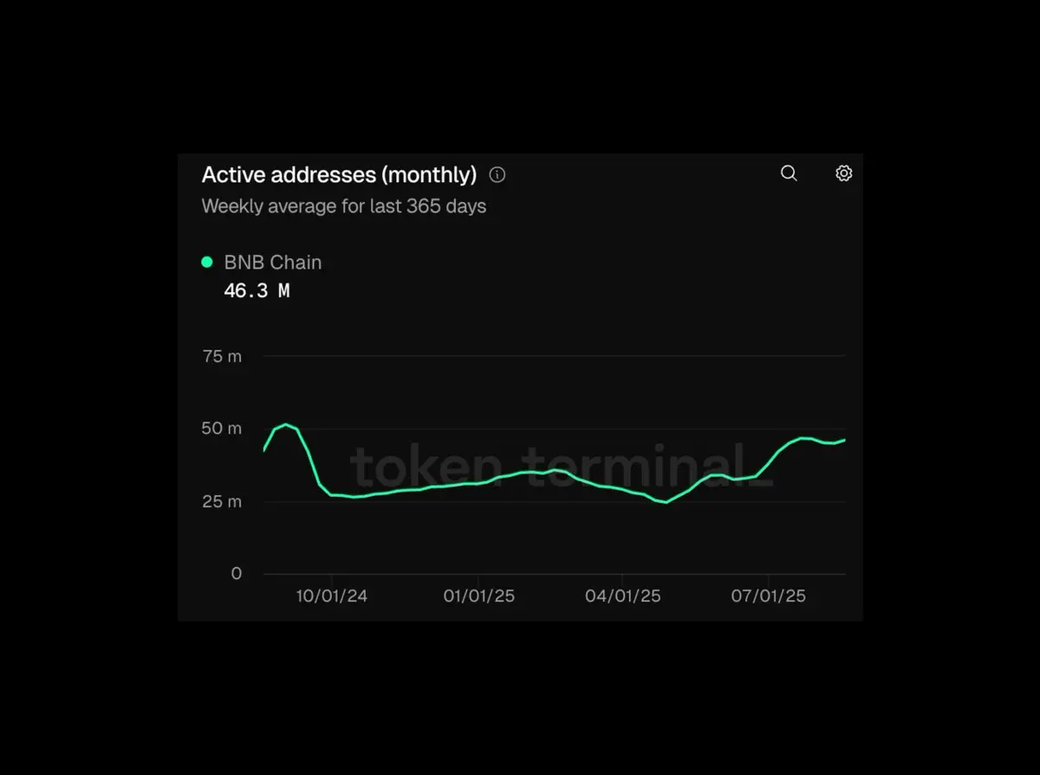This screenshot has height=775, width=1040.
Task: Select the 25 m axis label
Action: (222, 502)
